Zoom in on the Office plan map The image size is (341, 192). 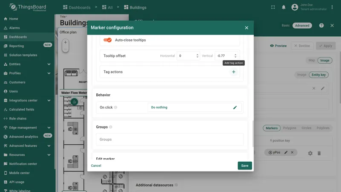tap(65, 42)
